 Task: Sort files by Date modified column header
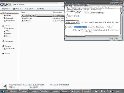58,12
